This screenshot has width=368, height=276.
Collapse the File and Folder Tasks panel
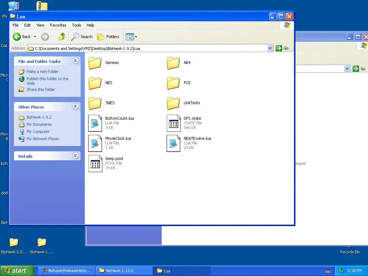(75, 61)
